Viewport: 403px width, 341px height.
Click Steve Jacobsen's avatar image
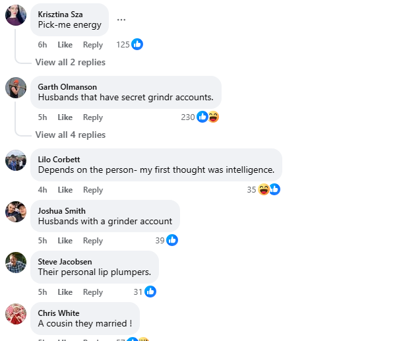(x=16, y=263)
